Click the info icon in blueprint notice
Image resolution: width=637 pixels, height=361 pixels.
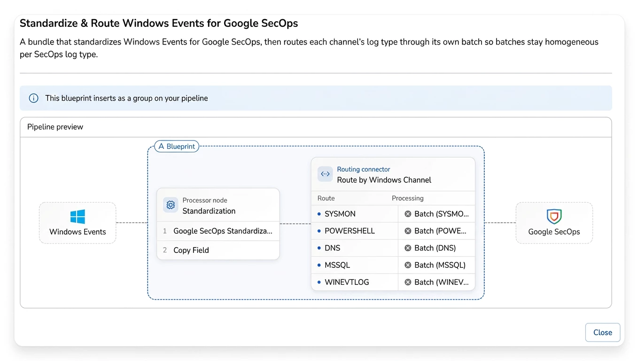tap(34, 98)
